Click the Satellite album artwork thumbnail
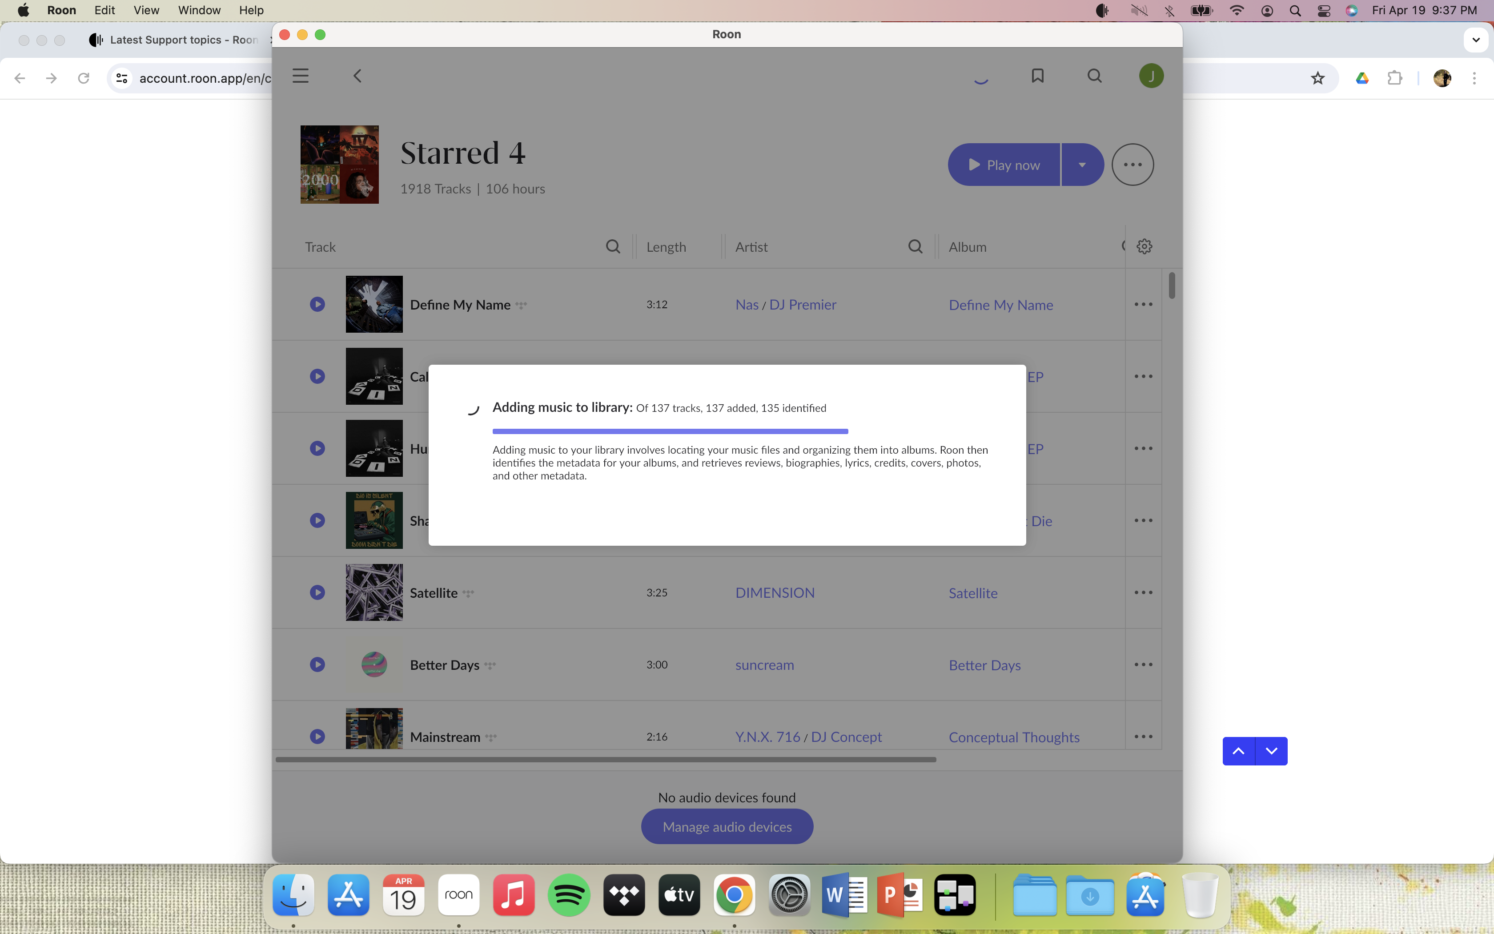The width and height of the screenshot is (1494, 934). 374,592
